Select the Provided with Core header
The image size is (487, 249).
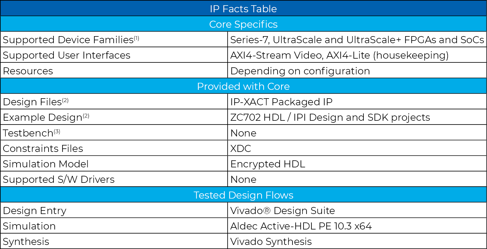point(243,86)
